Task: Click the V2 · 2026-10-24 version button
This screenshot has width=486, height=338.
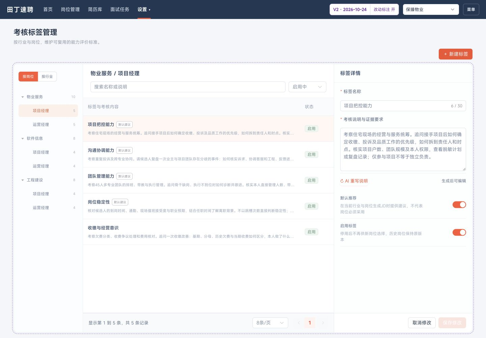Action: point(350,9)
